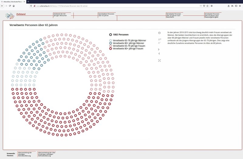The image size is (243, 159).
Task: Click the left-pointing previous arrow icon
Action: click(x=159, y=54)
